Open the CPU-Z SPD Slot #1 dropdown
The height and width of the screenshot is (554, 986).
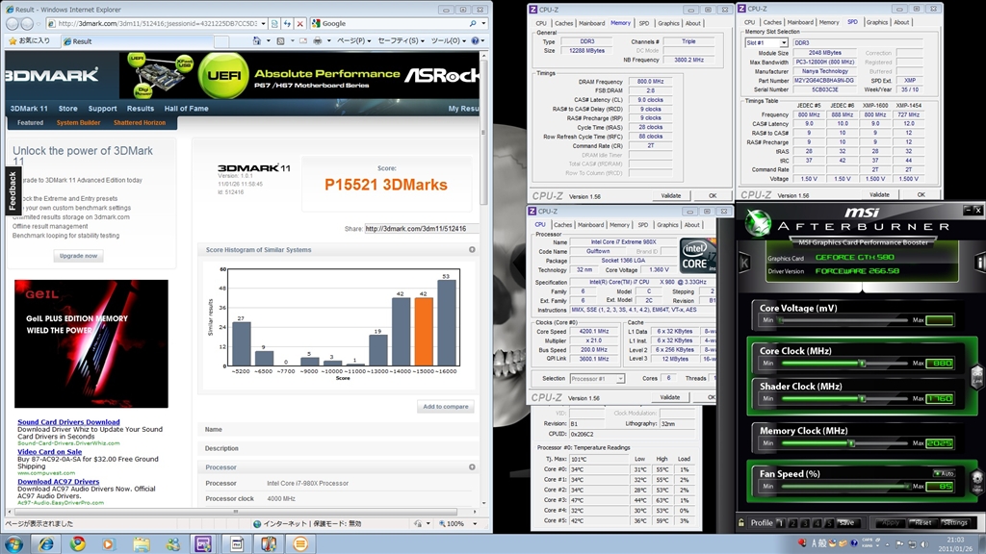[784, 42]
